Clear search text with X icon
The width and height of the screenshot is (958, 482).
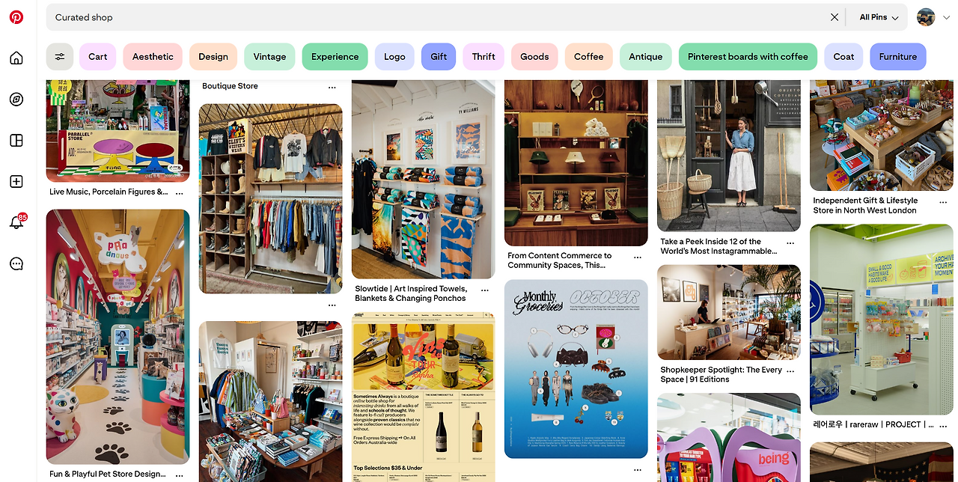pyautogui.click(x=835, y=17)
